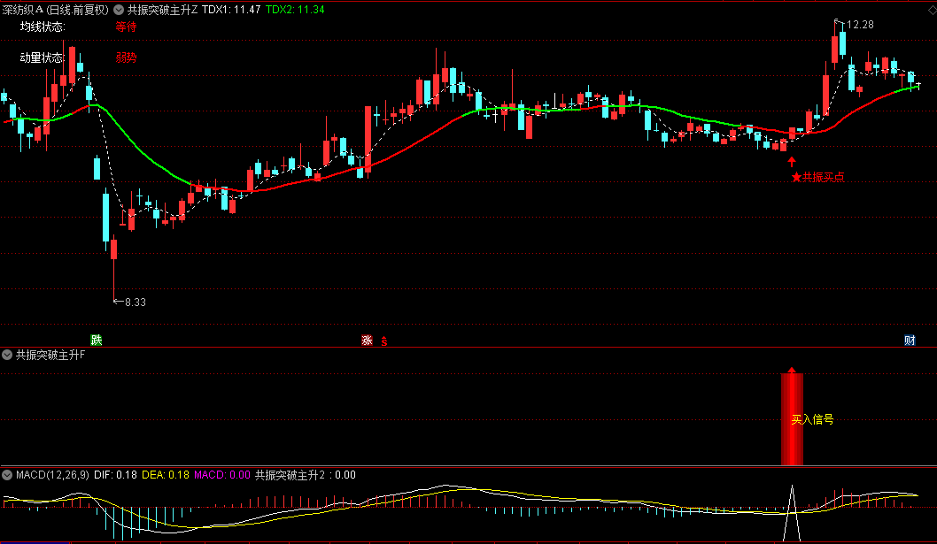This screenshot has width=937, height=544.
Task: Click the MACD(12,26,9) indicator title
Action: 52,475
